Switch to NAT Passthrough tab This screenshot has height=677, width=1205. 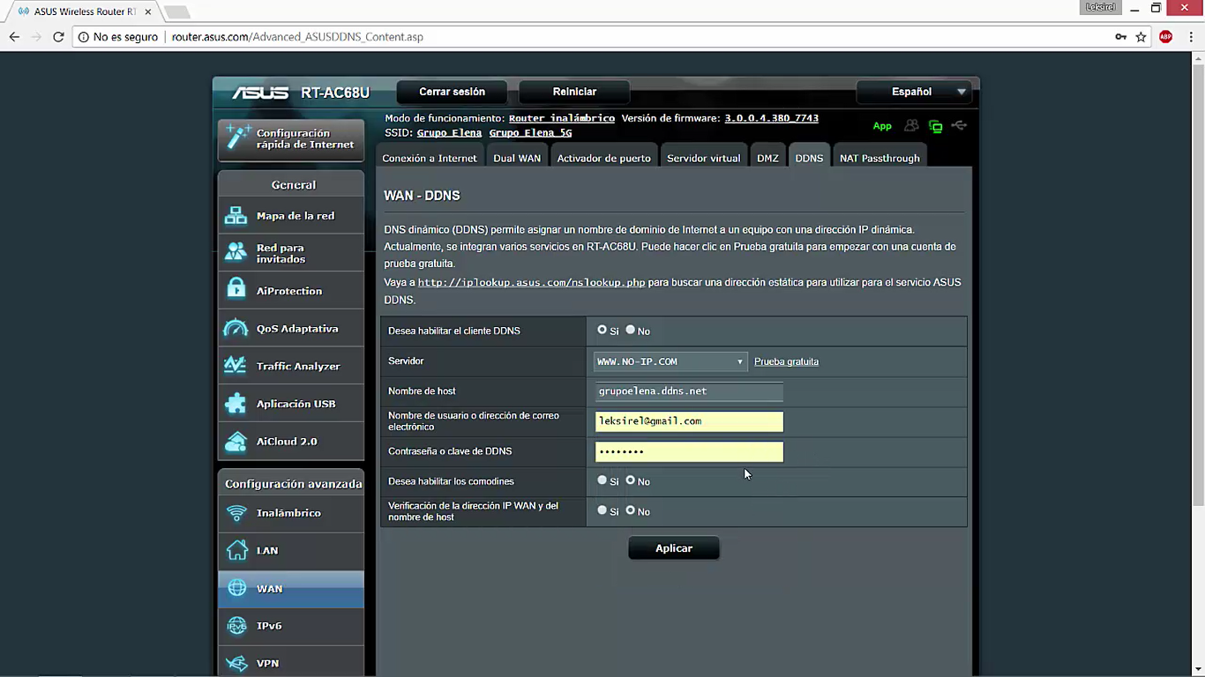(879, 158)
